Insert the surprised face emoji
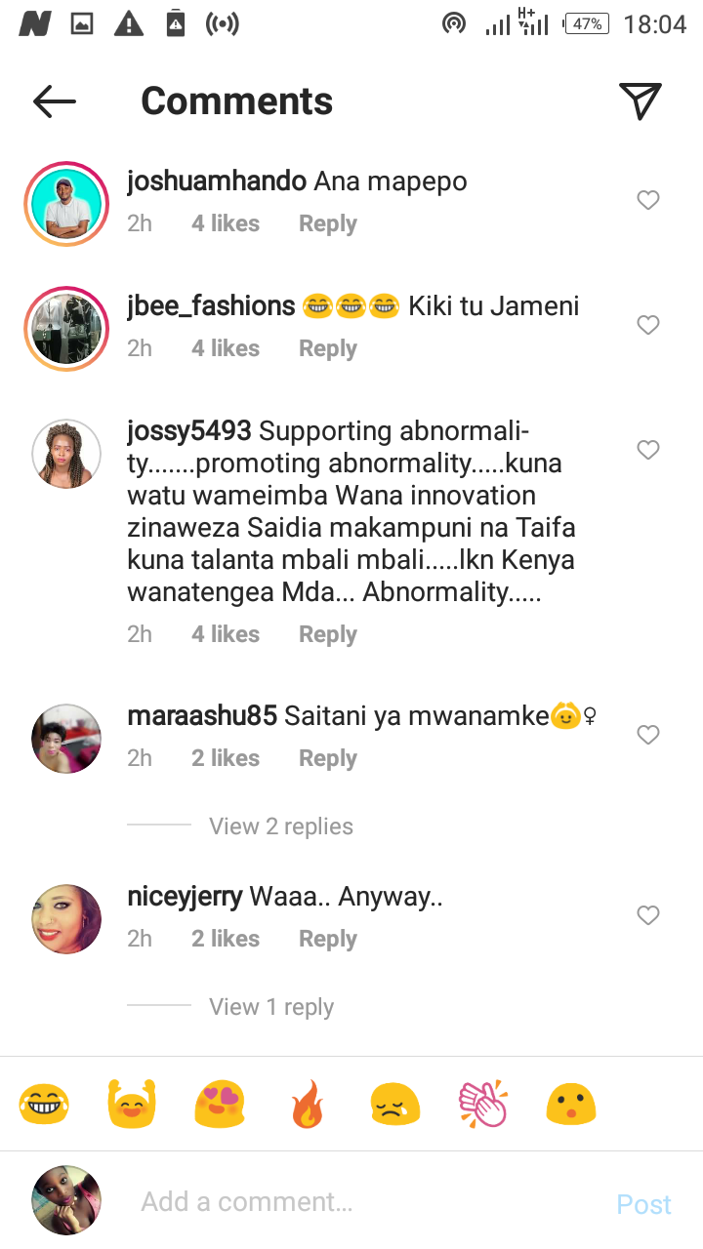This screenshot has height=1249, width=703. 571,1105
